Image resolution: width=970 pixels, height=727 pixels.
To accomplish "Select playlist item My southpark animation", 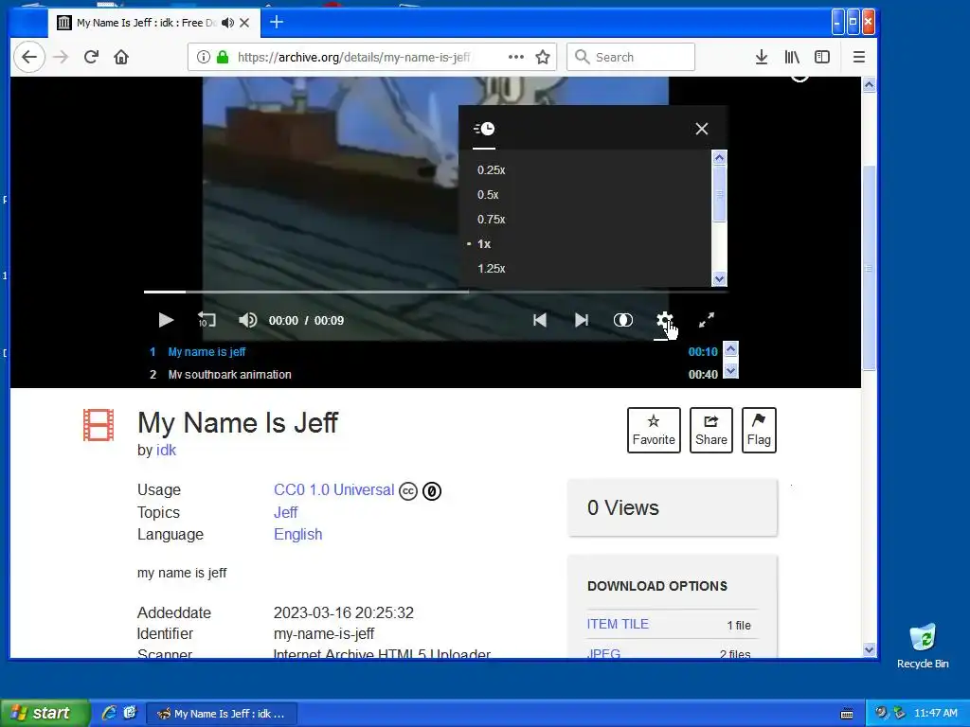I will tap(229, 375).
